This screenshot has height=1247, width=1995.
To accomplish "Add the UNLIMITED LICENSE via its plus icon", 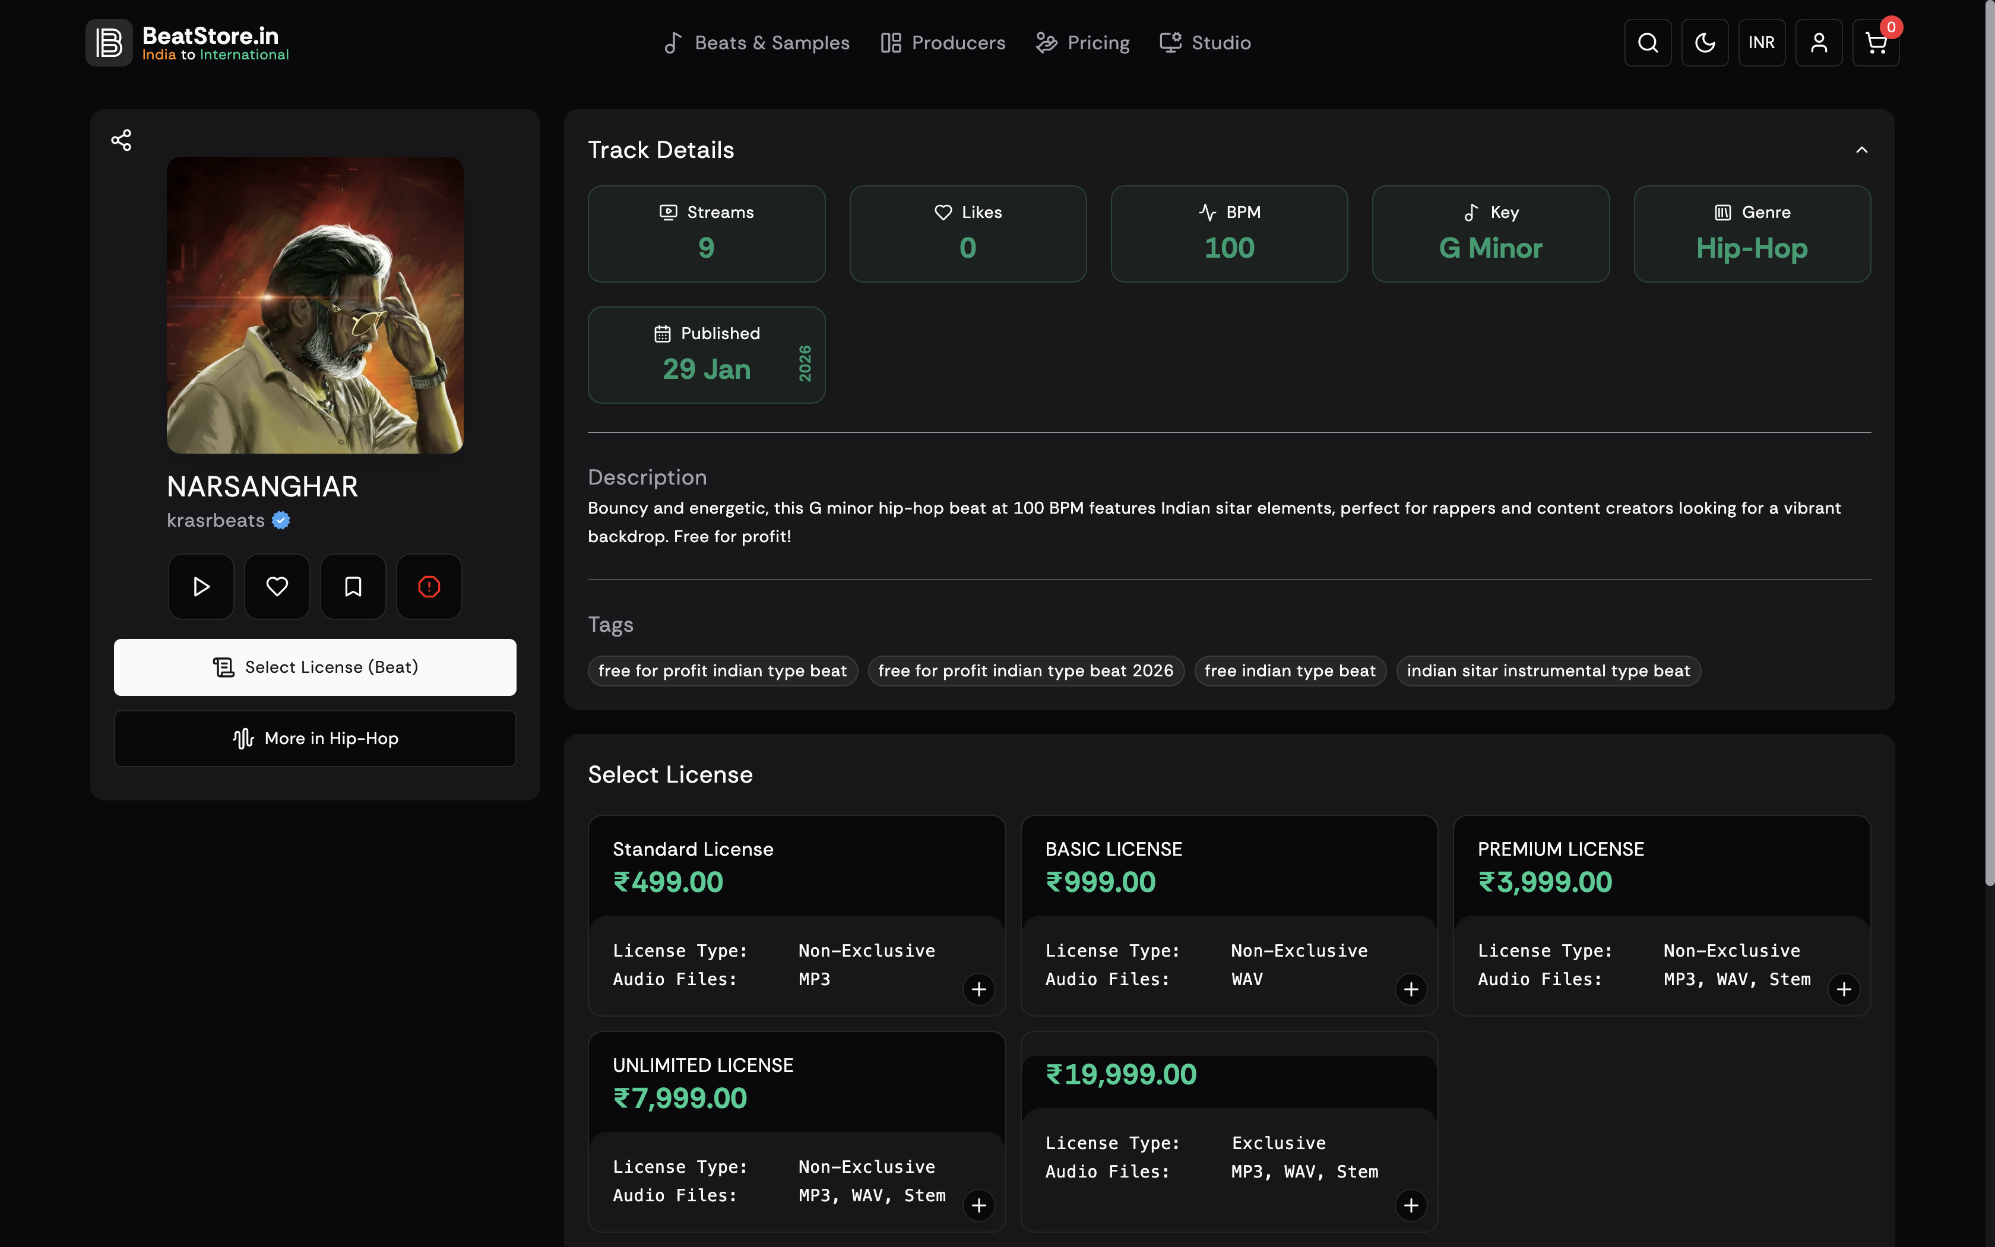I will click(978, 1205).
